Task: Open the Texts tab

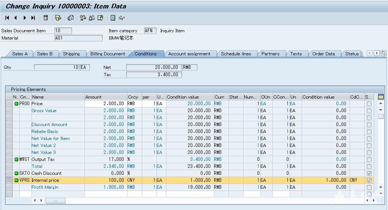Action: [x=296, y=54]
